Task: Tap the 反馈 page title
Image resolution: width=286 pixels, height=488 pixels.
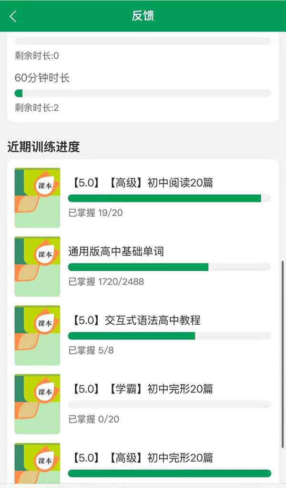Action: (143, 16)
